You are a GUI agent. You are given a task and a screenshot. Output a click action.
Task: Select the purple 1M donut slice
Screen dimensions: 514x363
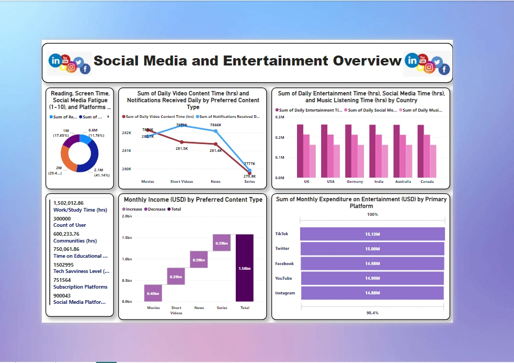click(71, 140)
